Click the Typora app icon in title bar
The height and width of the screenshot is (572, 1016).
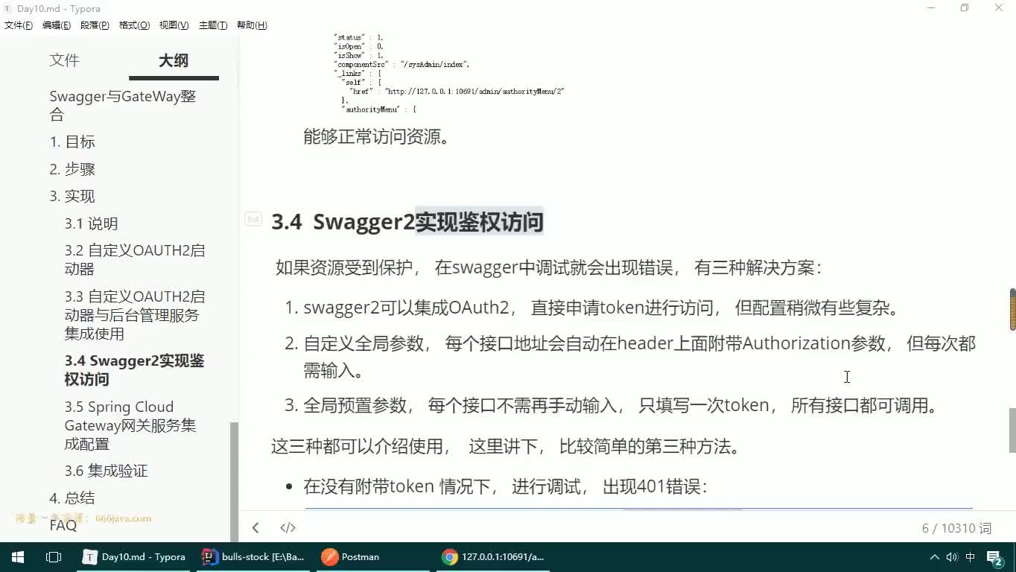point(8,7)
